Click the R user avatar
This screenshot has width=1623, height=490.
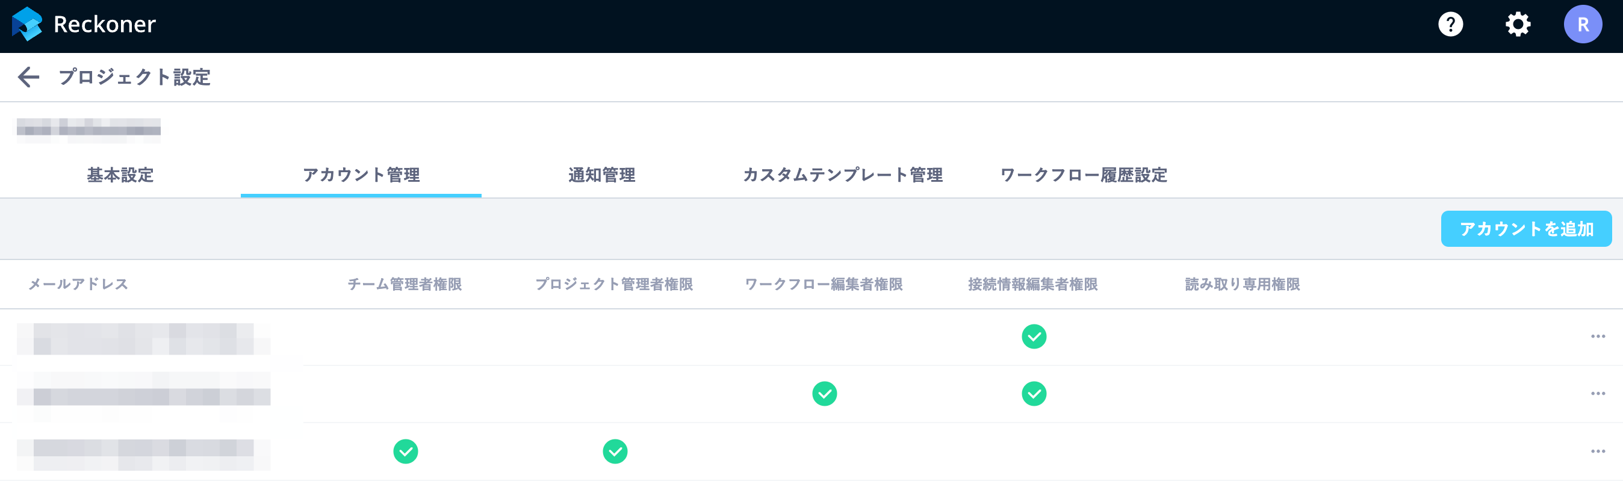tap(1583, 25)
